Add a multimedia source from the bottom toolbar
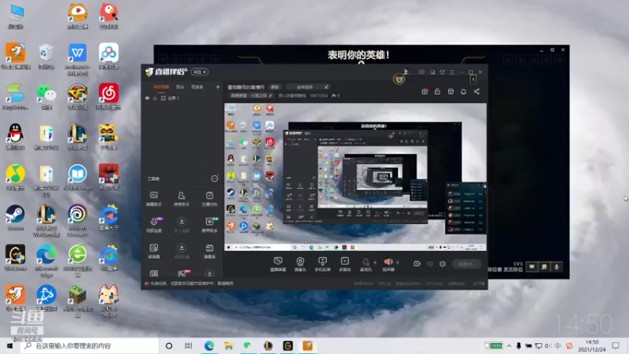The height and width of the screenshot is (354, 629). tap(344, 264)
